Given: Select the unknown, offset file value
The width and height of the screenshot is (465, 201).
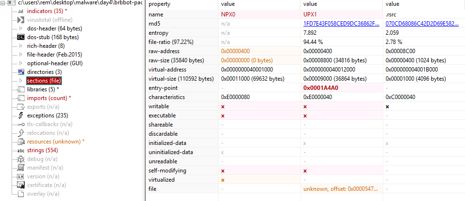Looking at the screenshot, I should [341, 189].
